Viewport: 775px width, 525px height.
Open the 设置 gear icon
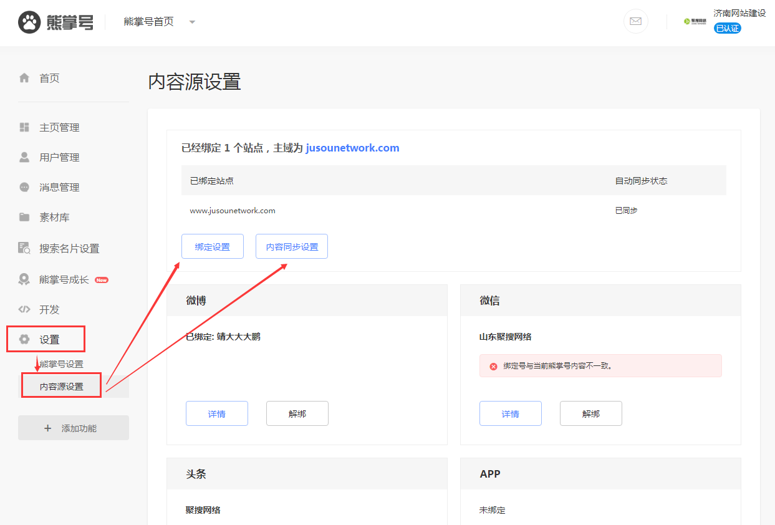(25, 339)
